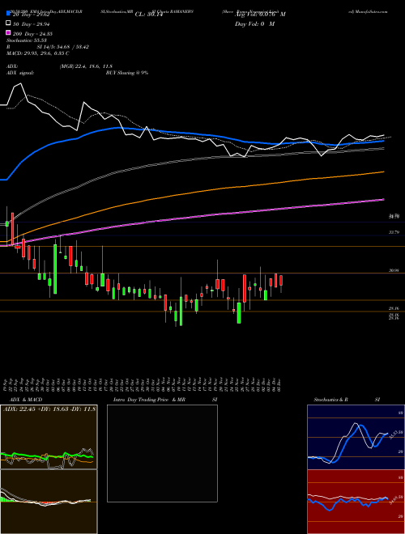Click the red RSI sub-chart
Screen dimensions: 405x534
(356, 502)
